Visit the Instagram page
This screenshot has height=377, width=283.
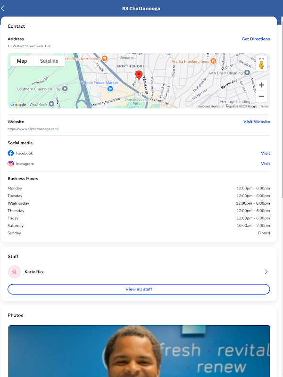click(266, 164)
